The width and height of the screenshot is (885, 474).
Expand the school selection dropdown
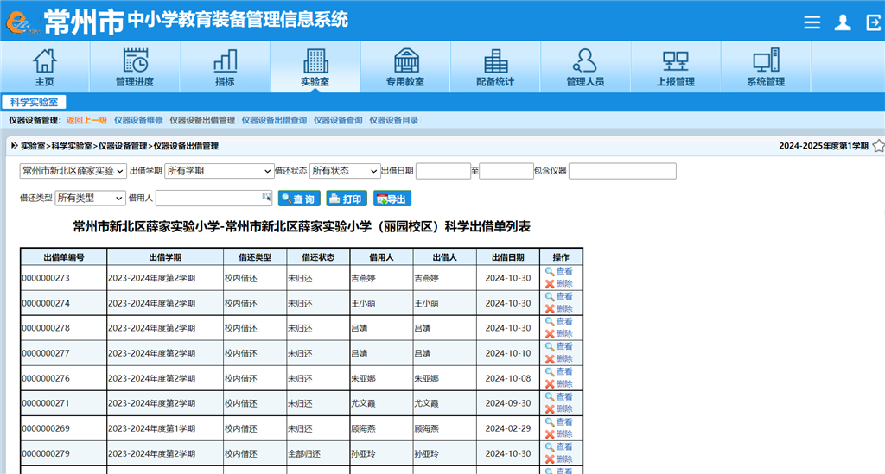tap(73, 171)
